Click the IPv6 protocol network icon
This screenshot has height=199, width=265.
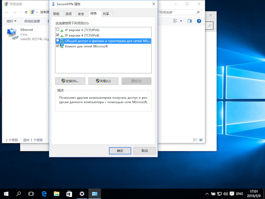[62, 30]
